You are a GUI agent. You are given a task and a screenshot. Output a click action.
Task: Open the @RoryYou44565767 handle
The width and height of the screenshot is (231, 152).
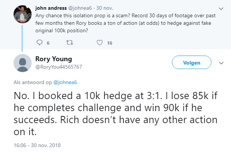(x=59, y=67)
